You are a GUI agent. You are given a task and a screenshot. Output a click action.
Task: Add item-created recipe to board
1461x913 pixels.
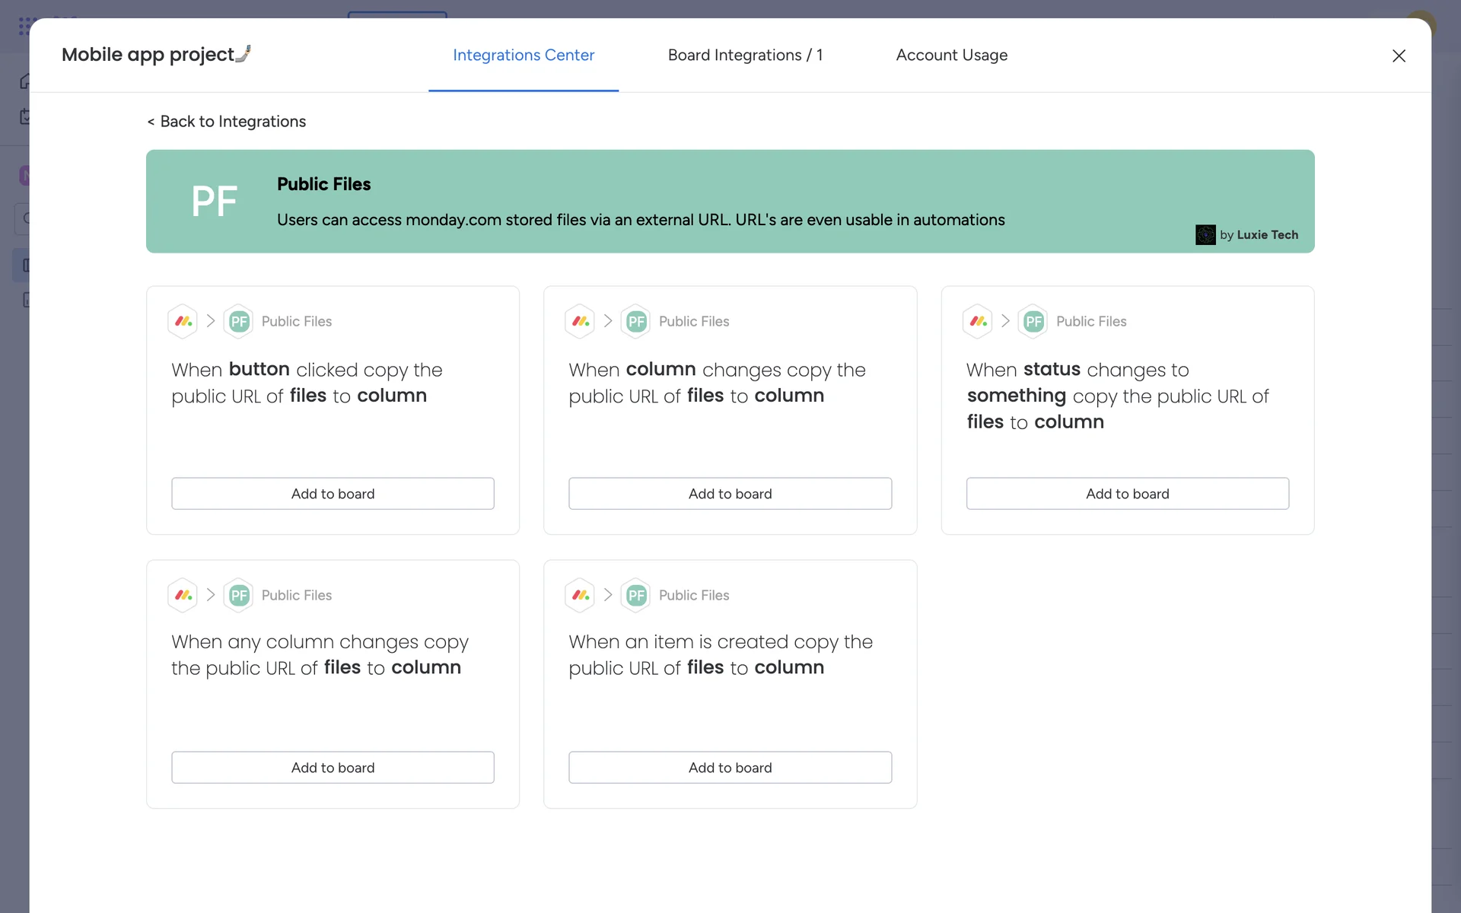730,768
